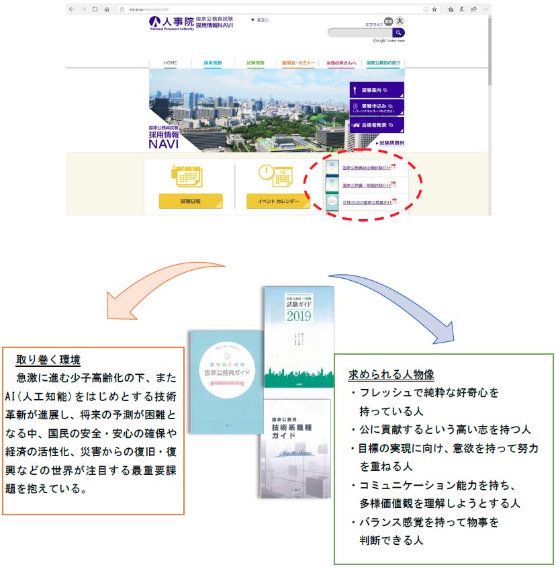Open the favorites list icon

point(451,9)
